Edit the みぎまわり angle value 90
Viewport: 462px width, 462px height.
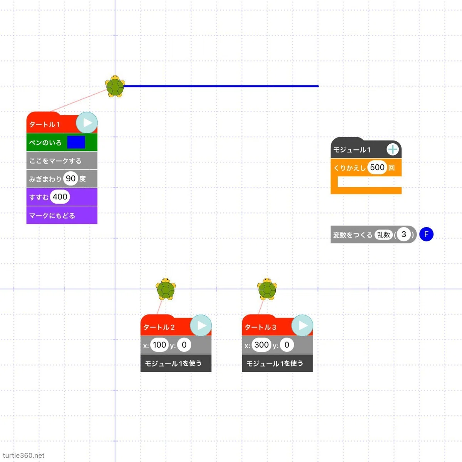71,179
